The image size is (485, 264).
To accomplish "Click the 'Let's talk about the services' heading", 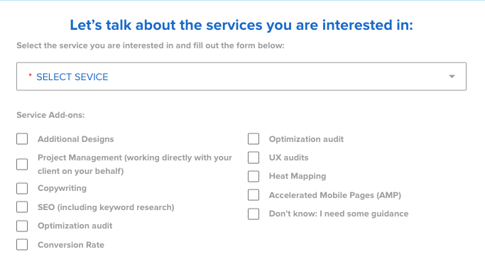I will click(241, 25).
